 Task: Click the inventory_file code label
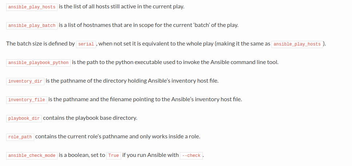[27, 100]
